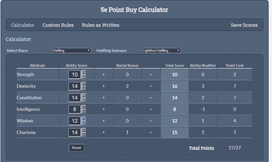Click the Ability Modifier column header
This screenshot has height=162, width=272.
[203, 66]
